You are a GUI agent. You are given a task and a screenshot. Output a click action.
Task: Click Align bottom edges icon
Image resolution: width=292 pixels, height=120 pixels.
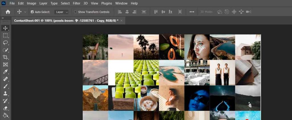pyautogui.click(x=170, y=12)
